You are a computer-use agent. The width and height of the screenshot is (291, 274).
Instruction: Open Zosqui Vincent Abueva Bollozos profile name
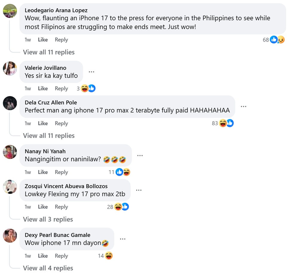coord(66,186)
